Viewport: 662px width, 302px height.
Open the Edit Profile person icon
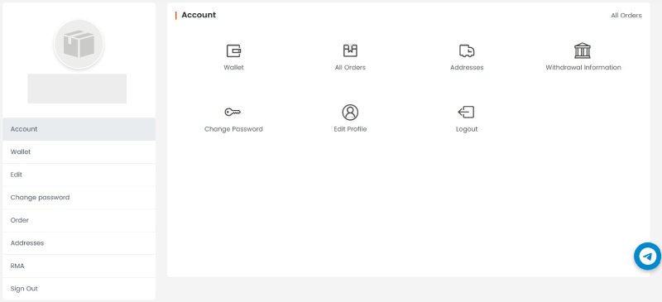click(350, 113)
